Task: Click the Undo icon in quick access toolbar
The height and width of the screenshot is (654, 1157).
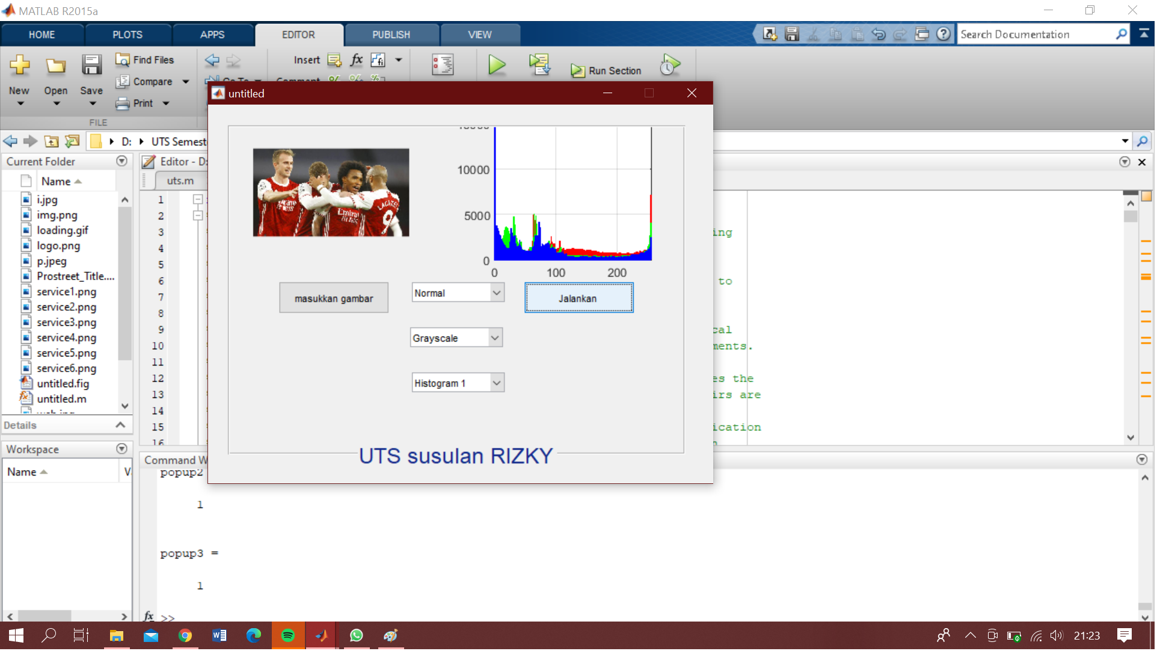Action: [x=878, y=34]
